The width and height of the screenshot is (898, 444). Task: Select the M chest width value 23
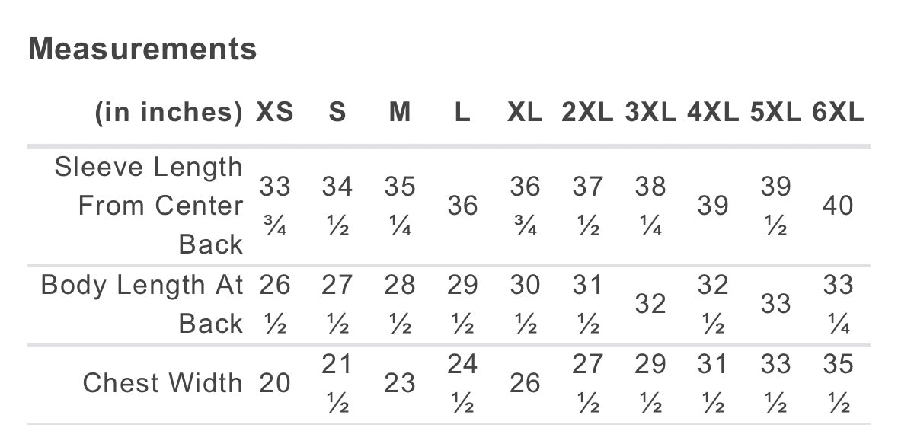pyautogui.click(x=400, y=383)
